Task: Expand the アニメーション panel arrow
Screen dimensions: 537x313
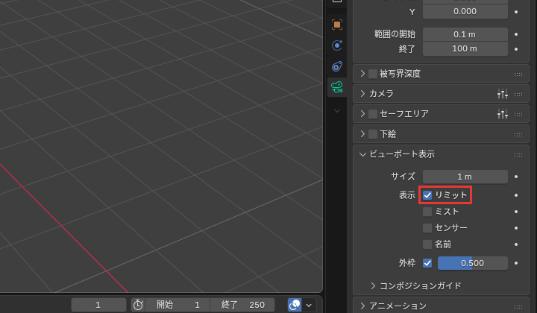Action: (362, 306)
